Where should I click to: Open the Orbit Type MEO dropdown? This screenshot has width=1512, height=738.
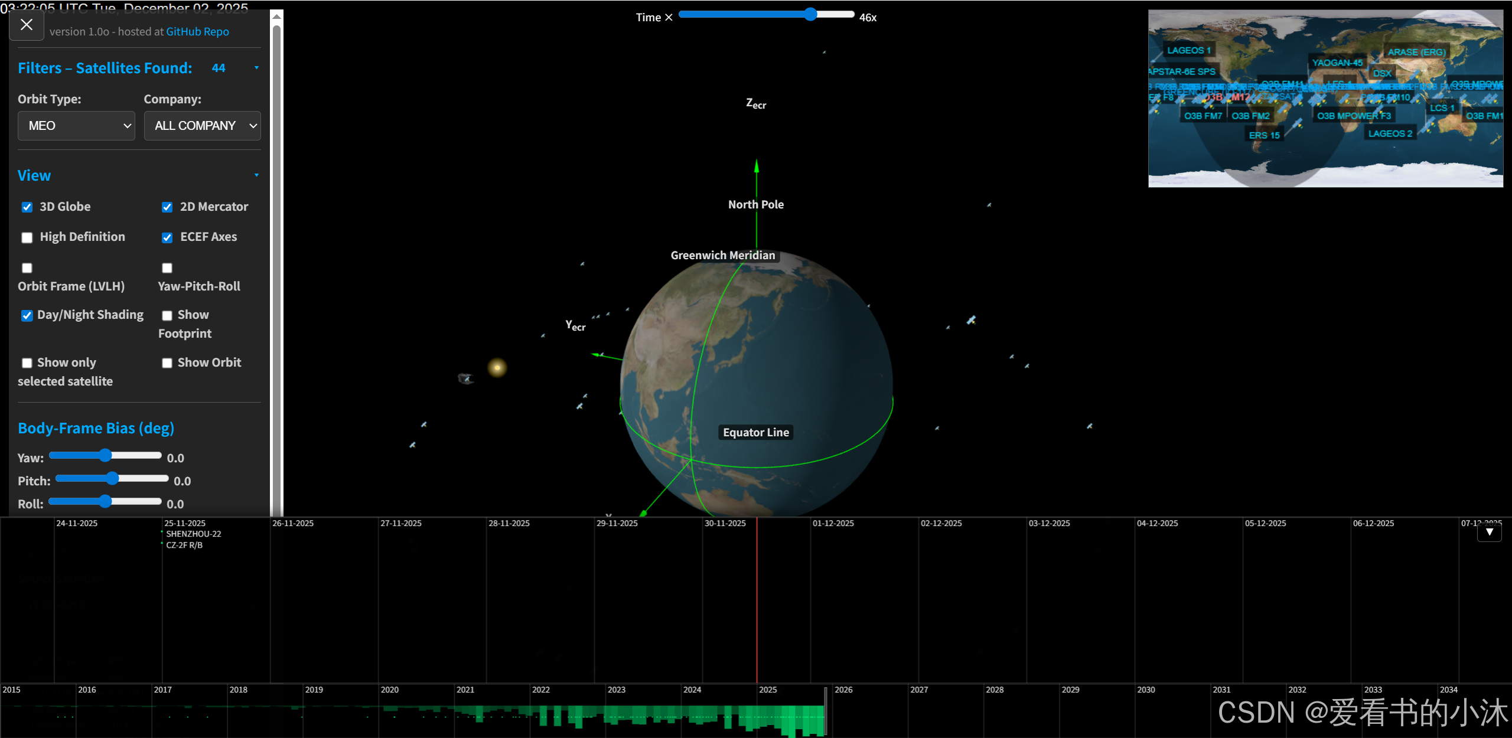pyautogui.click(x=77, y=126)
